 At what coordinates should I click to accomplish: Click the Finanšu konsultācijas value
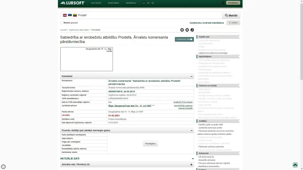pyautogui.click(x=117, y=119)
